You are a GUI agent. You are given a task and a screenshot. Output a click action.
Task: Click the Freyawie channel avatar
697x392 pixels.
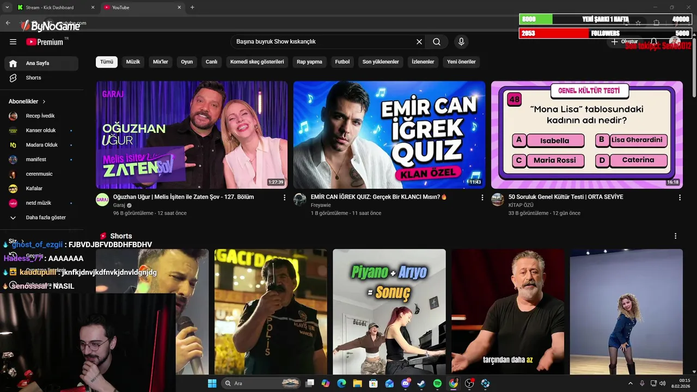coord(300,200)
